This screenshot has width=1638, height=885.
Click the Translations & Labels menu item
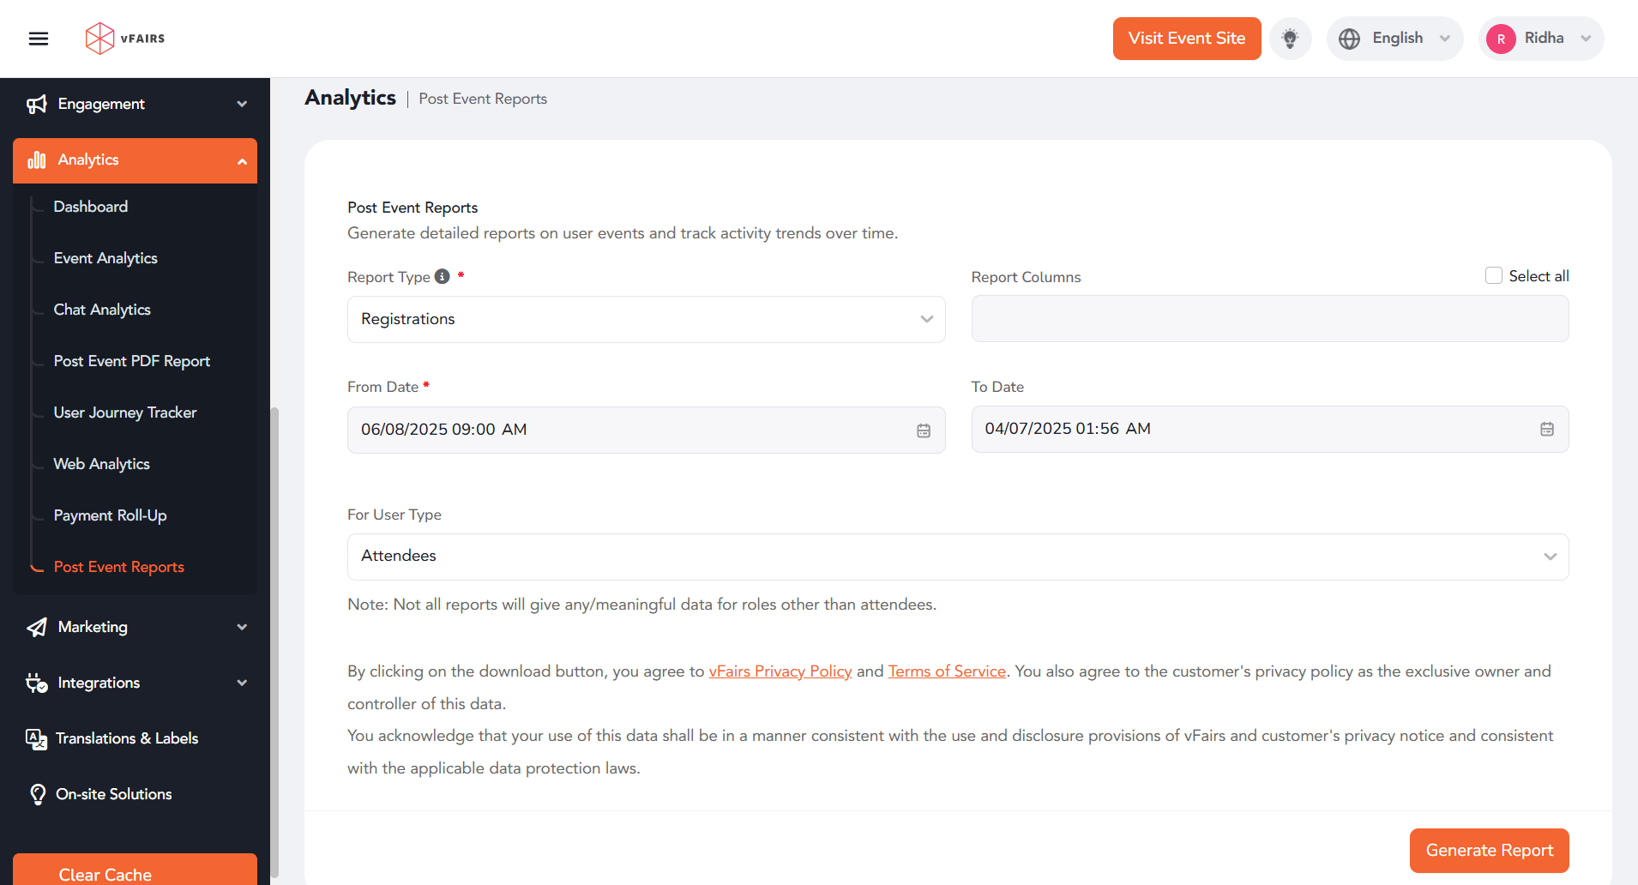127,738
